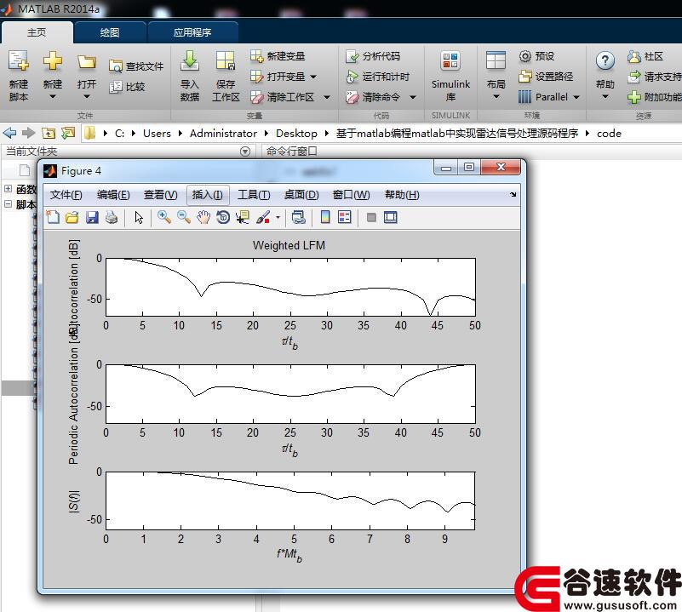Click the Compare (比较) icon
This screenshot has height=612, width=682.
coord(115,87)
